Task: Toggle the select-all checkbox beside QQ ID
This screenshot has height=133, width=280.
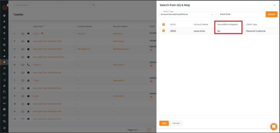Action: tap(164, 25)
